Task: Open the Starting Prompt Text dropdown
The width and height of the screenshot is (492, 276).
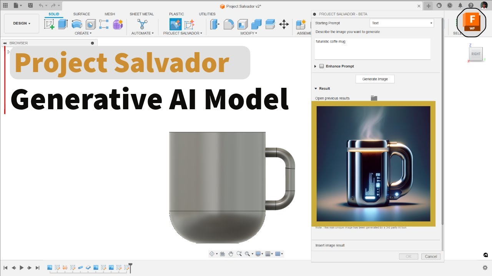Action: tap(402, 23)
